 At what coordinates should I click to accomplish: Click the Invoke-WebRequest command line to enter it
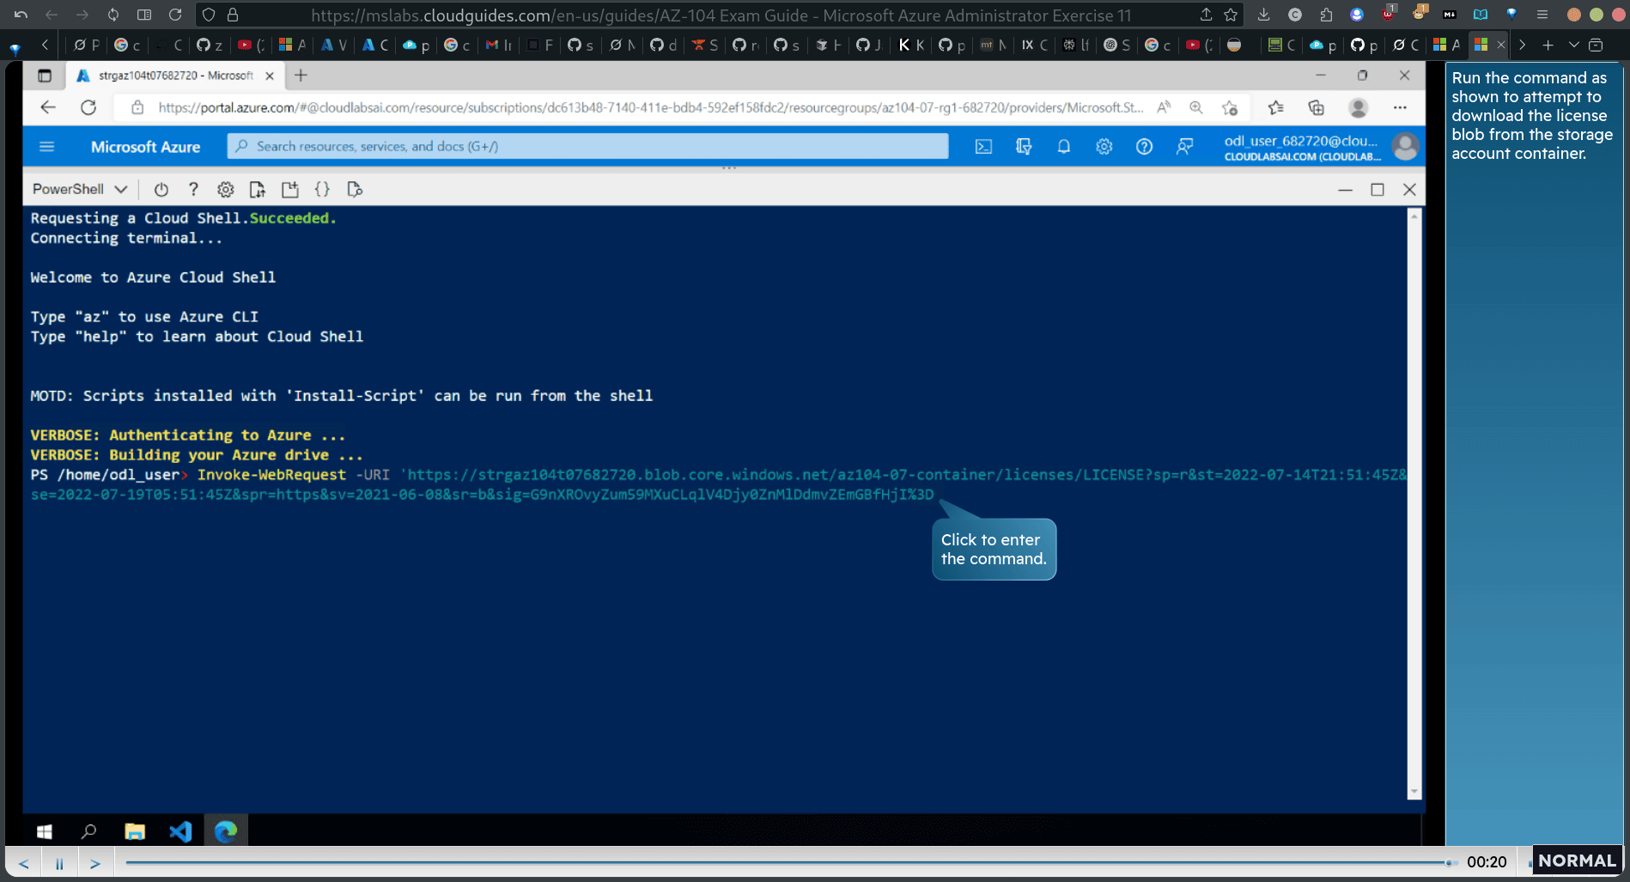click(719, 484)
